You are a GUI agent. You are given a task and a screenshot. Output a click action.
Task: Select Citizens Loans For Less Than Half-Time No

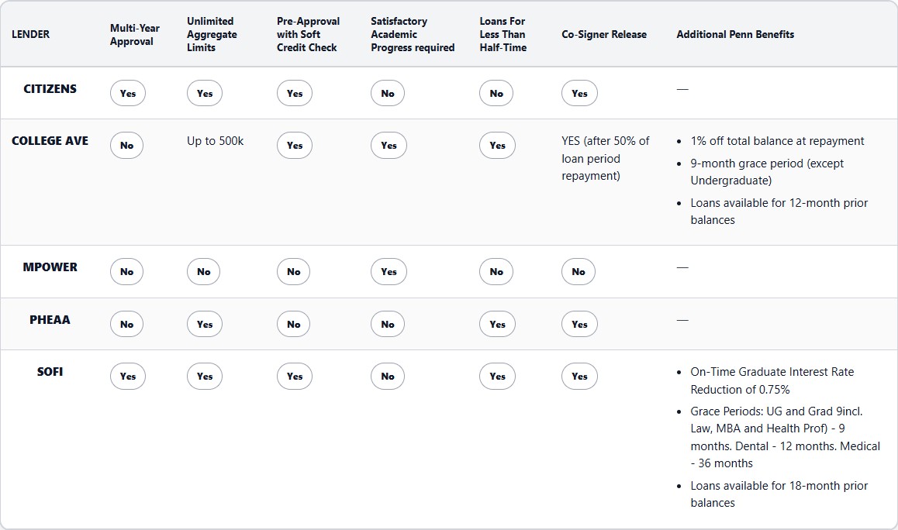click(496, 94)
